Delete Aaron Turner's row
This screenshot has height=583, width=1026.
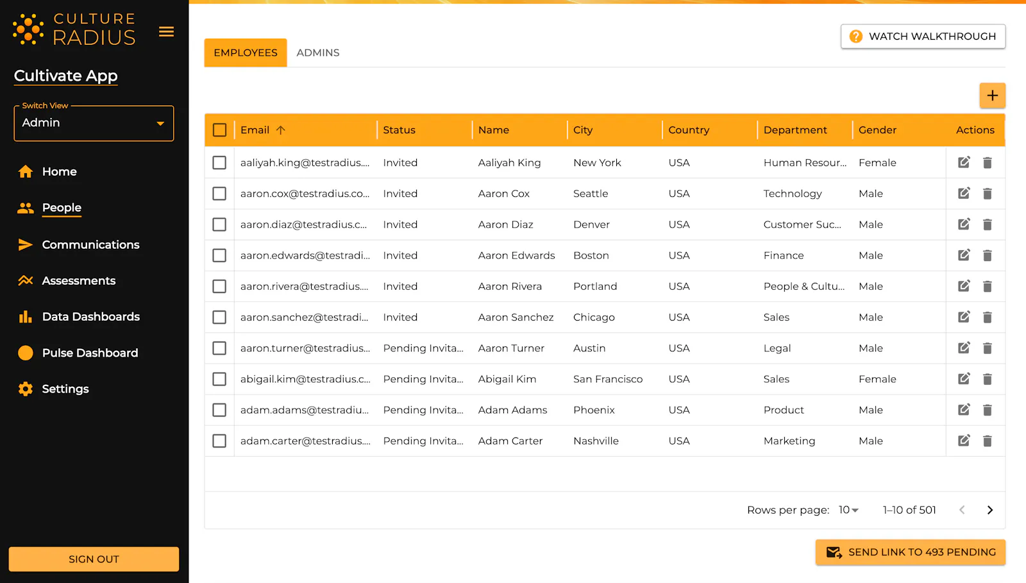tap(988, 348)
